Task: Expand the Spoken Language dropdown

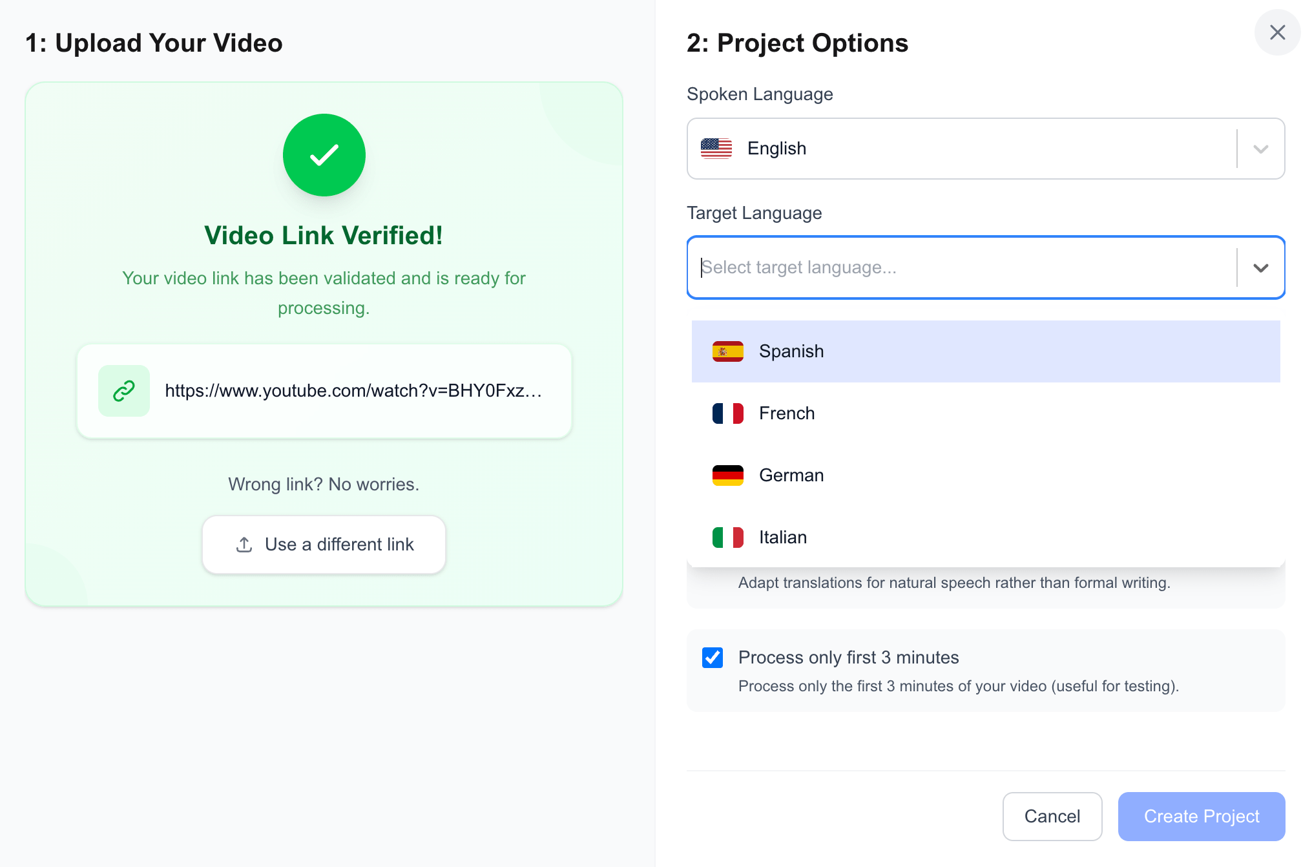Action: coord(1258,148)
